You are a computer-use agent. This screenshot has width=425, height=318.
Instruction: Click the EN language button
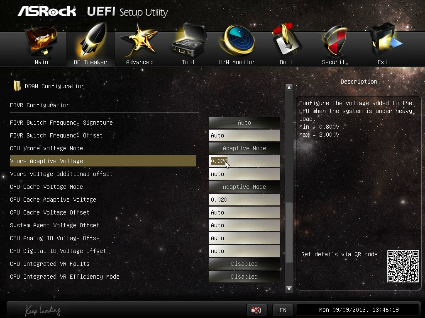tap(283, 310)
